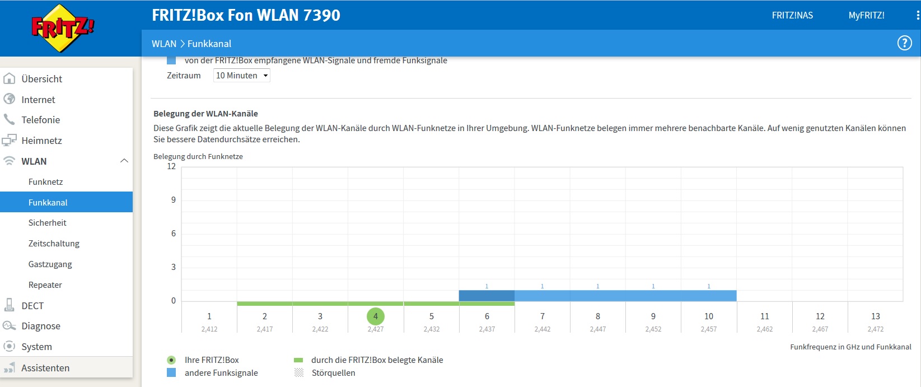Image resolution: width=921 pixels, height=387 pixels.
Task: Click the blue 'empfangene WLAN-Signale' swatch
Action: [x=171, y=60]
